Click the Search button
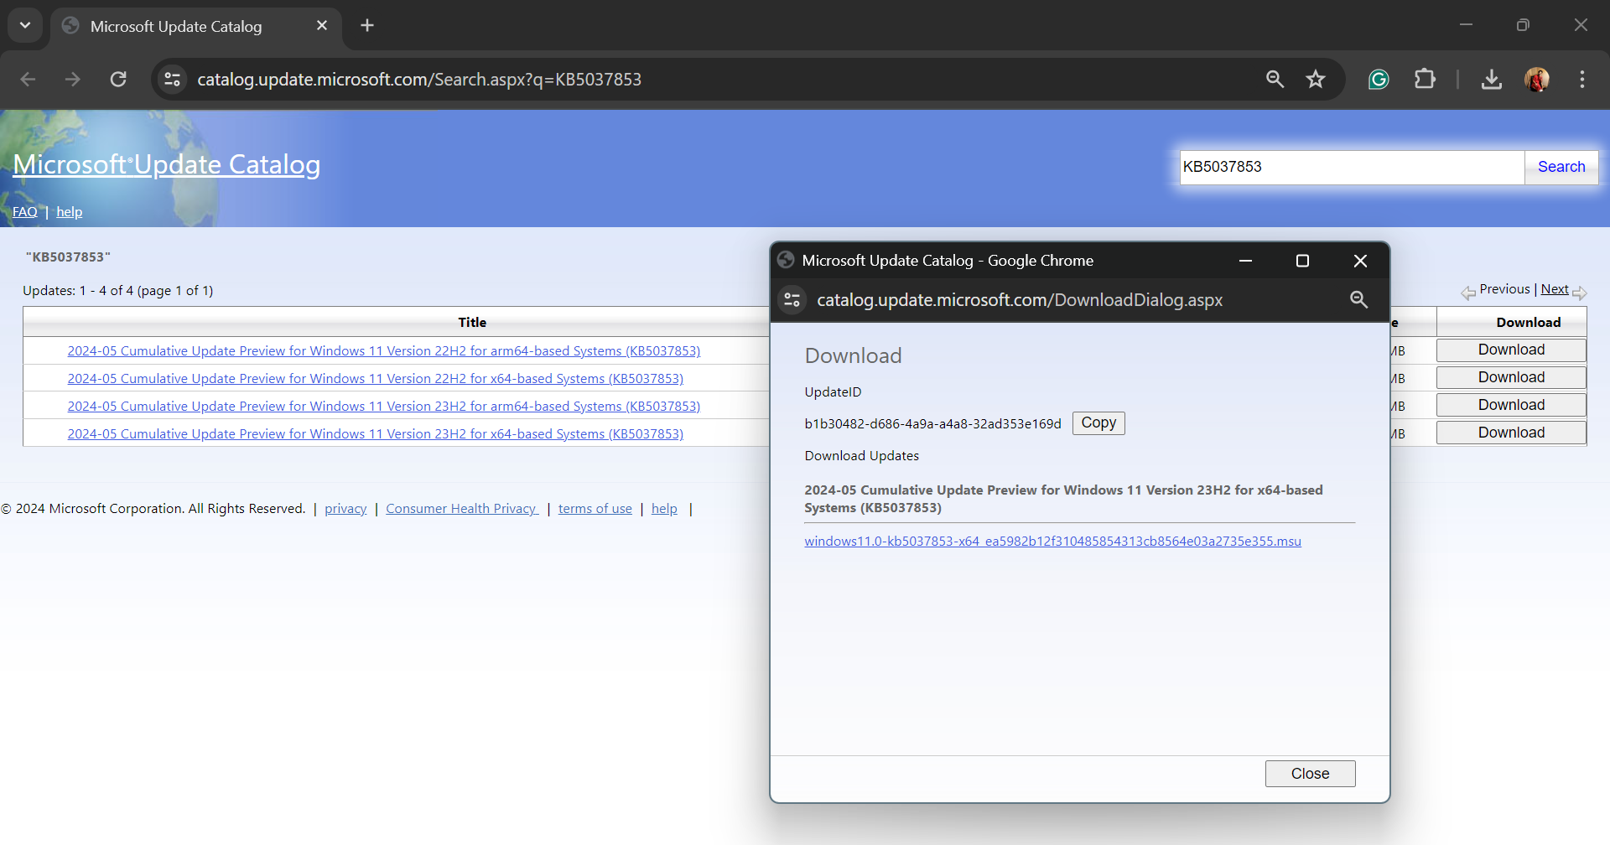The width and height of the screenshot is (1610, 845). coord(1561,167)
